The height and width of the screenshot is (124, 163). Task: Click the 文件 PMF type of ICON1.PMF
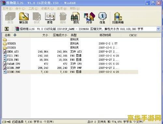point(76,68)
